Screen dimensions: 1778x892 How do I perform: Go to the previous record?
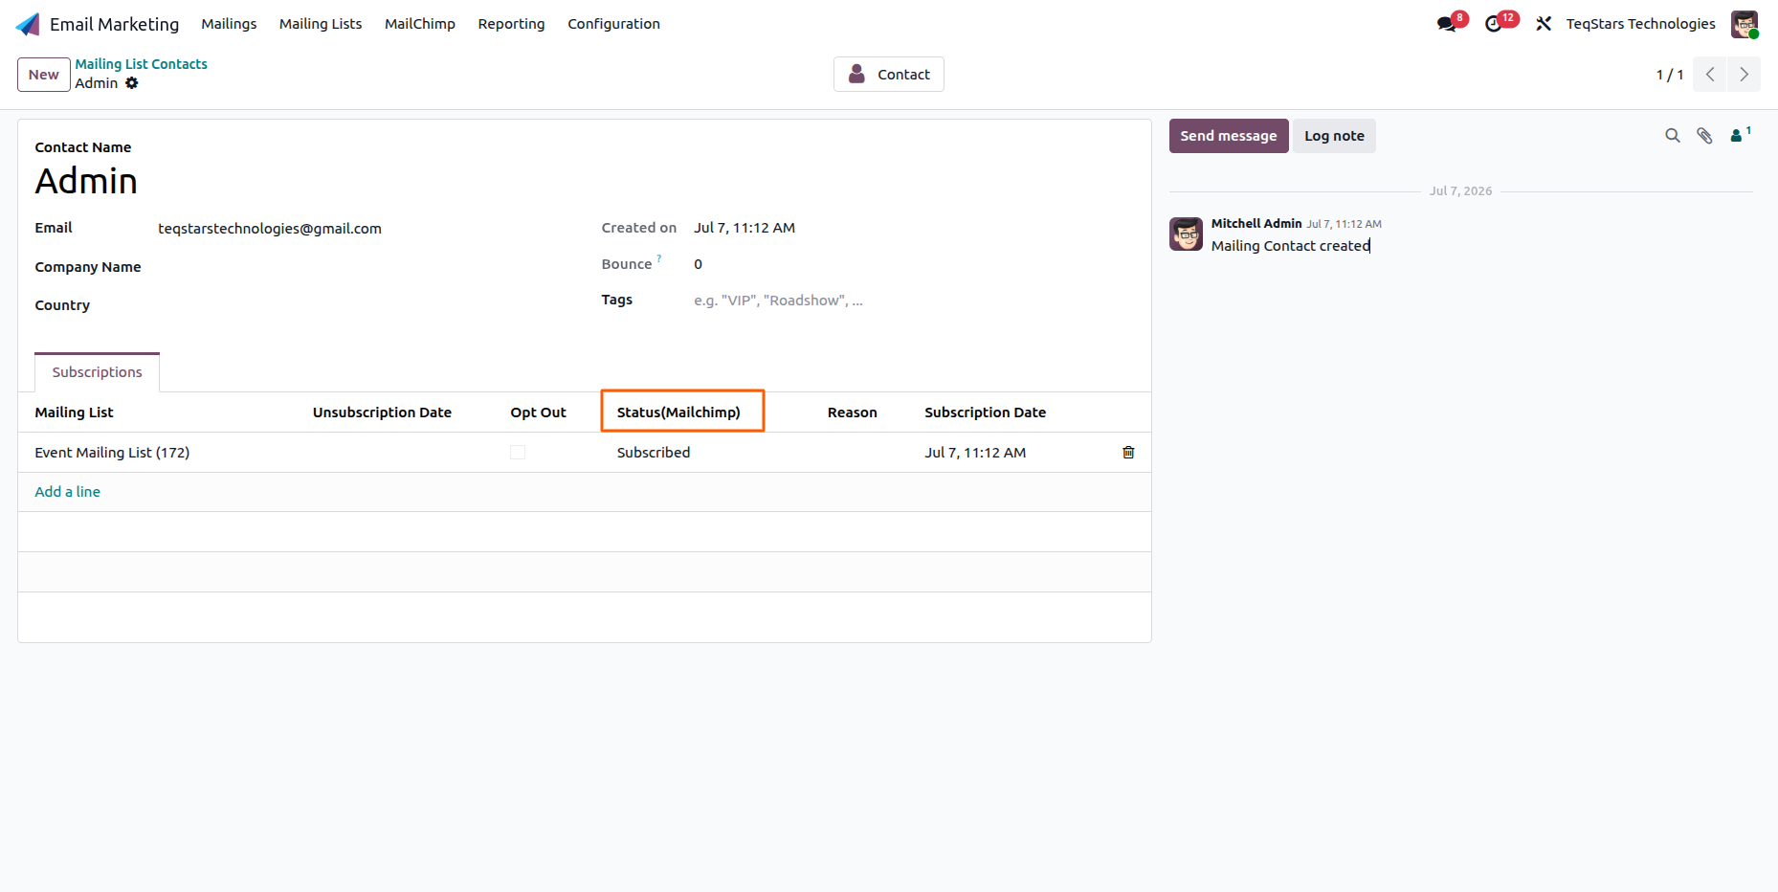[1710, 75]
